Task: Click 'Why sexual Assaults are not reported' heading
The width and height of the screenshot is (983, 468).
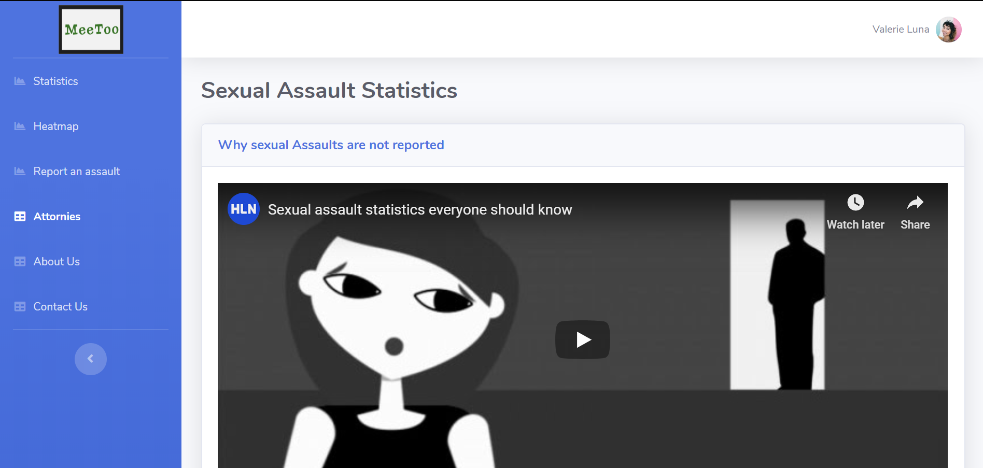Action: [331, 145]
